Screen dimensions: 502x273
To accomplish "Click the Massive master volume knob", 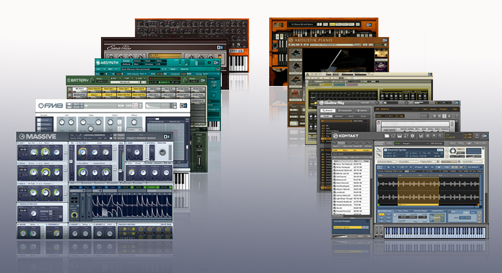I will [x=163, y=152].
